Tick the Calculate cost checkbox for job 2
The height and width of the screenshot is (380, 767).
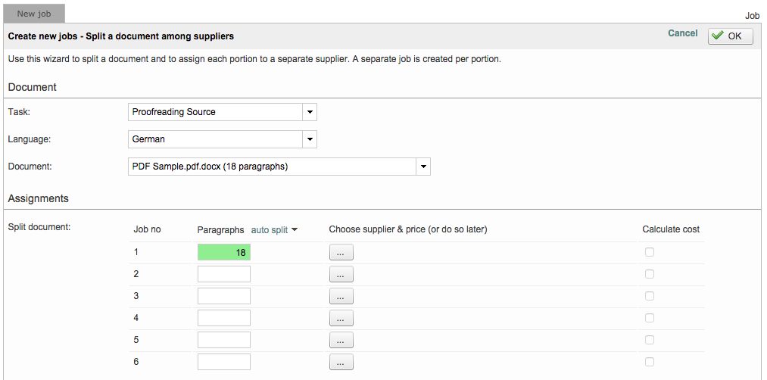pyautogui.click(x=649, y=275)
